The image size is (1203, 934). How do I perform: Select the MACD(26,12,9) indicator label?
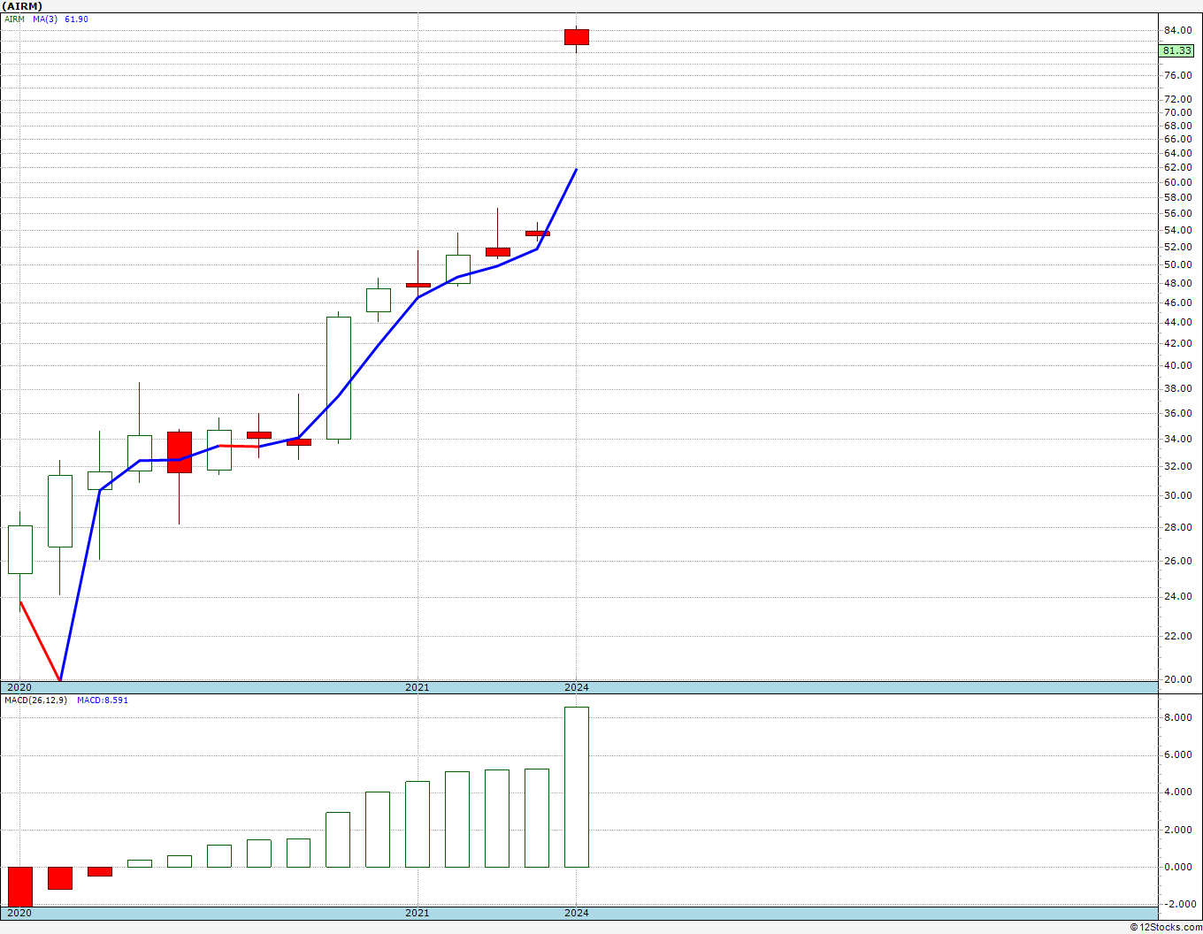click(x=36, y=700)
